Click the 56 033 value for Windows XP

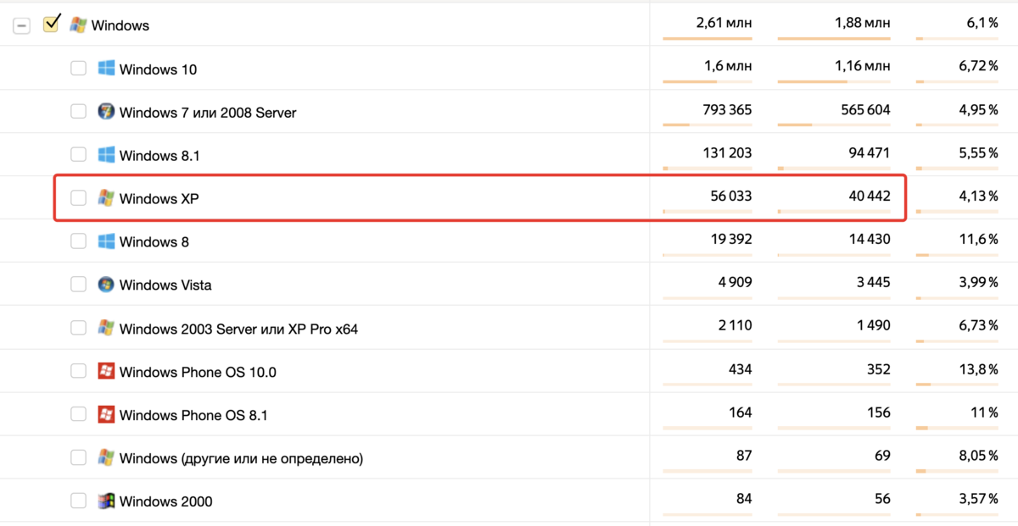tap(731, 196)
